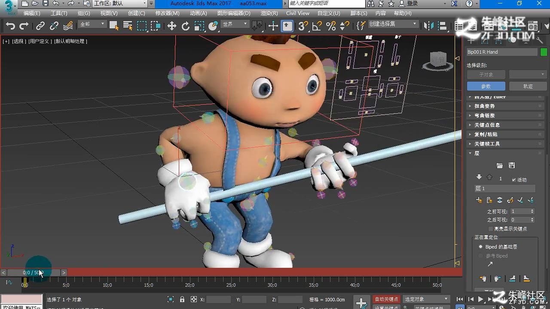Delete the current biped layer
The width and height of the screenshot is (550, 309).
pos(489,200)
